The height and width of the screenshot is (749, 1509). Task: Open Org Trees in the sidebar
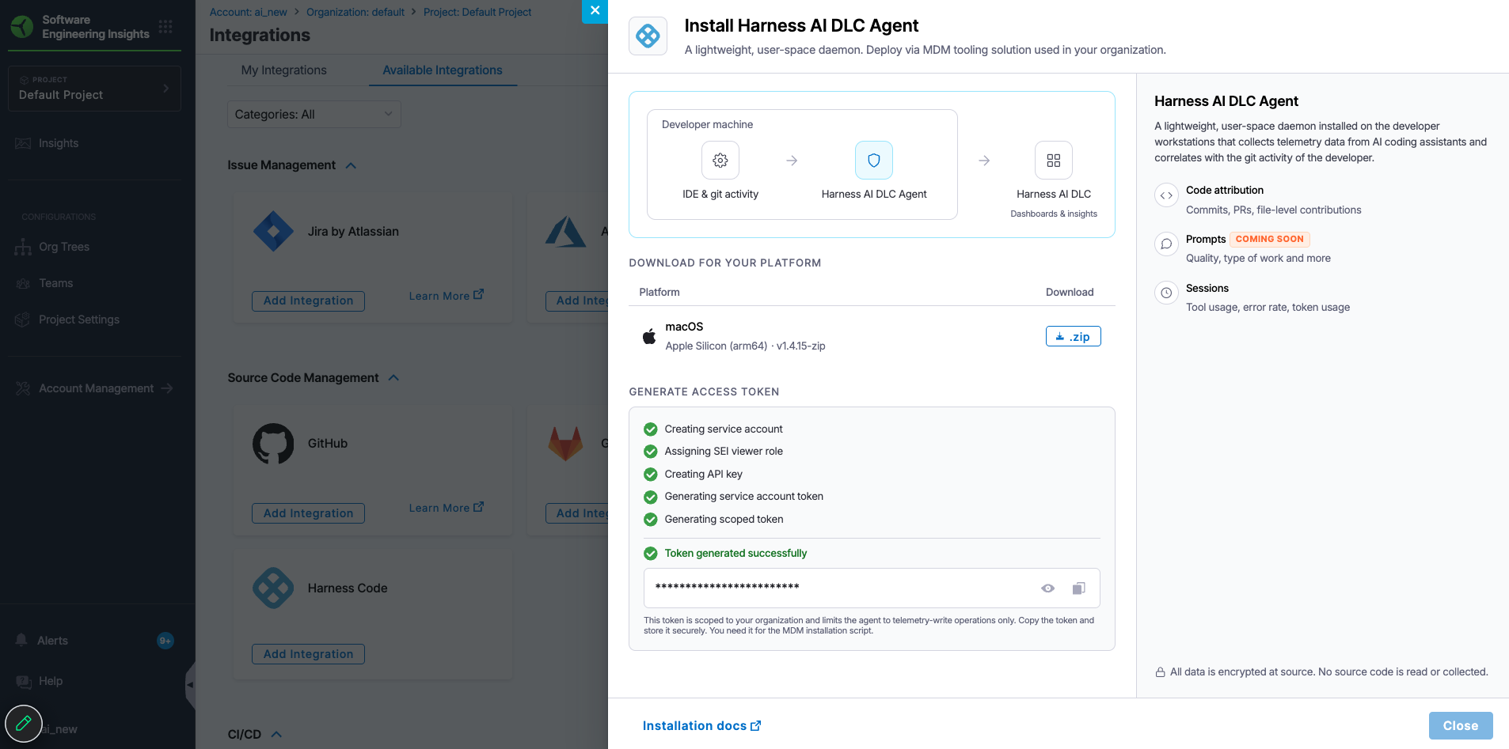click(64, 247)
